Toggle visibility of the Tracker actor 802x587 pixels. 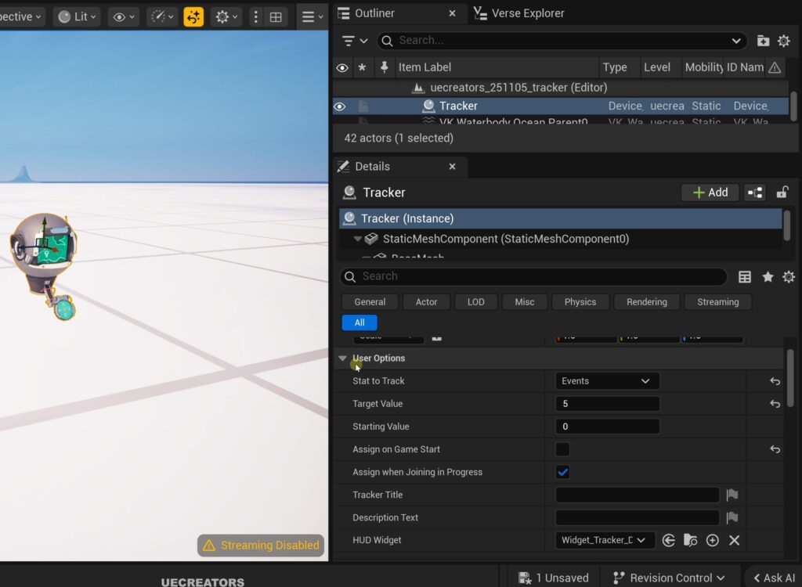(x=340, y=106)
